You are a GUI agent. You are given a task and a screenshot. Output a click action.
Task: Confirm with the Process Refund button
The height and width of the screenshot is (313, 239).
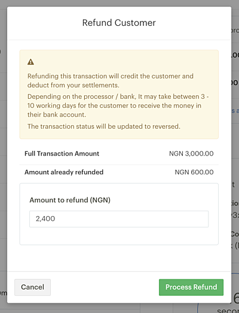(x=191, y=287)
